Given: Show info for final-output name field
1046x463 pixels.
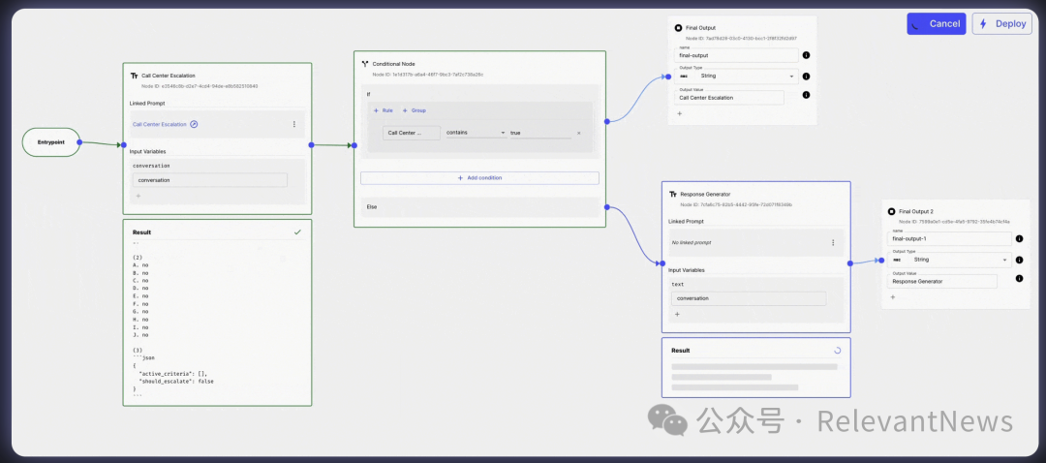Looking at the screenshot, I should pos(806,55).
